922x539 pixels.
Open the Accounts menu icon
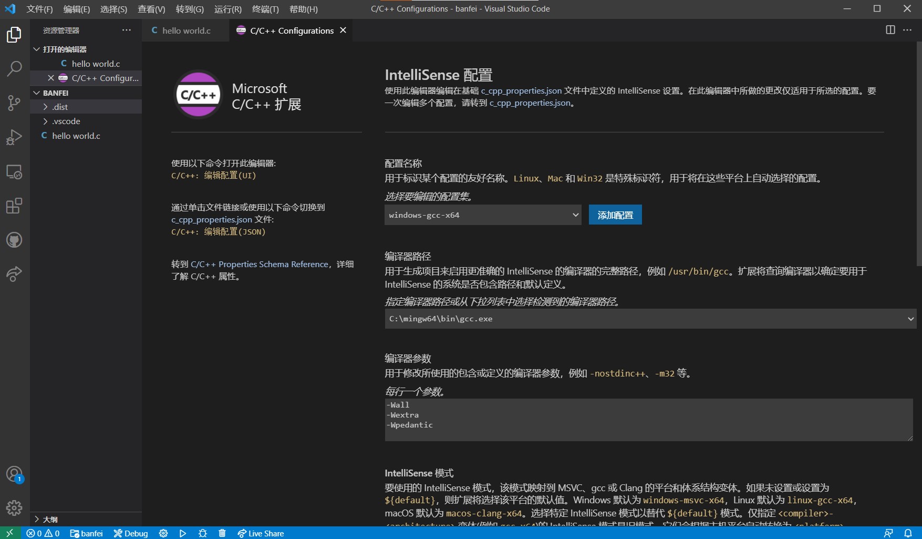pyautogui.click(x=14, y=474)
